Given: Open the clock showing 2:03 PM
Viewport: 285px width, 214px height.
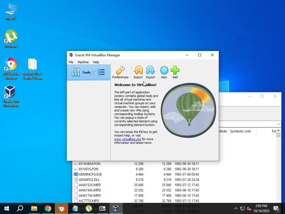Looking at the screenshot, I should coord(261,208).
